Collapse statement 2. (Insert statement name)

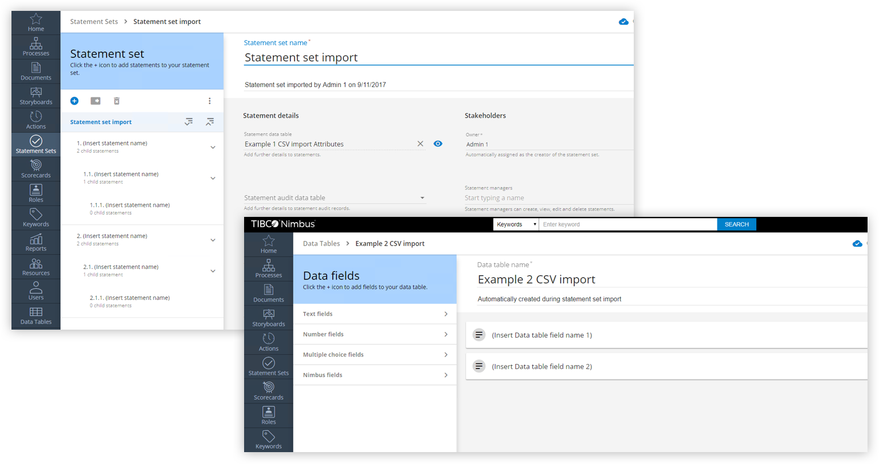[213, 240]
